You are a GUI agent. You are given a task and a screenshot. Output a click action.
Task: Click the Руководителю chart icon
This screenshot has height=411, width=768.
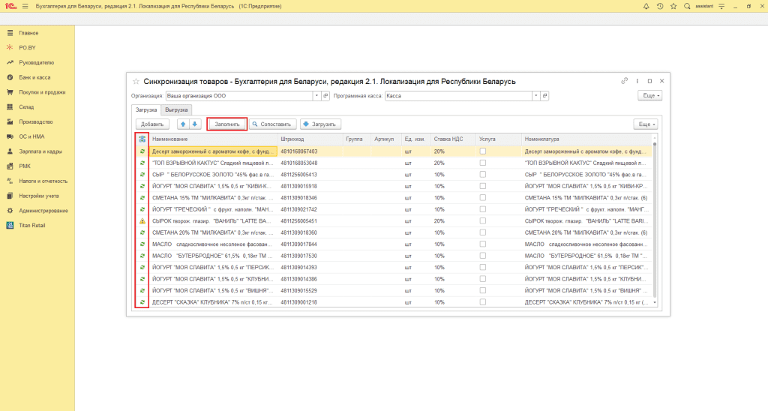10,63
